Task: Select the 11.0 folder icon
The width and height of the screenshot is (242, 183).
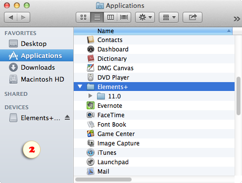Action: [x=101, y=96]
